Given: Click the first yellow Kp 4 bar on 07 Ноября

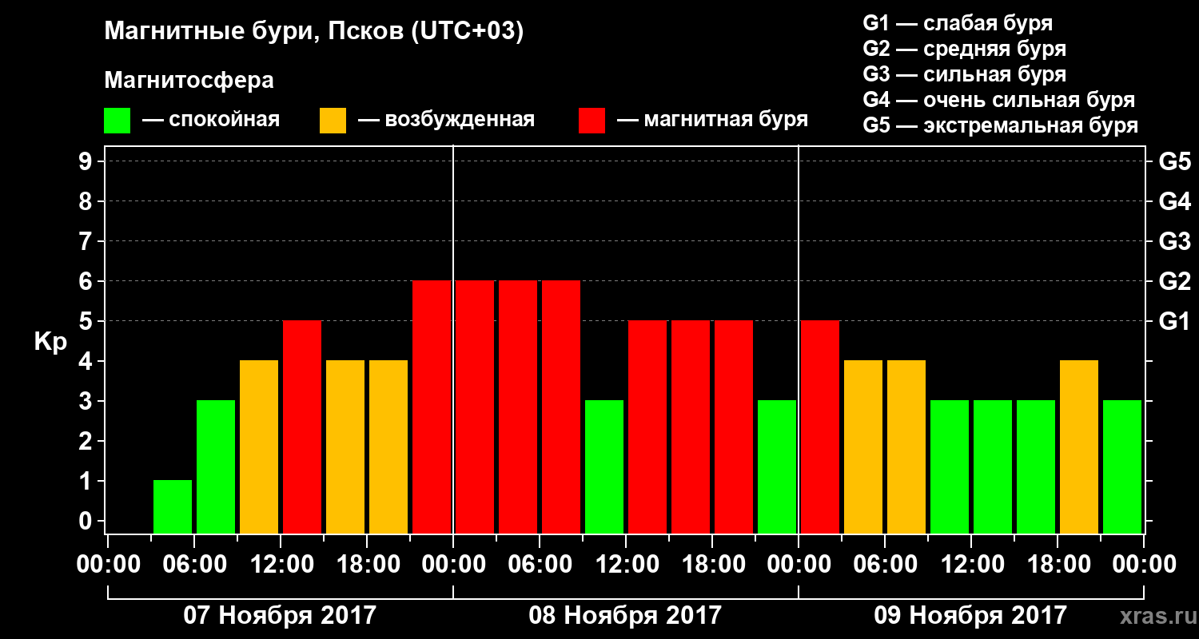Looking at the screenshot, I should (259, 447).
